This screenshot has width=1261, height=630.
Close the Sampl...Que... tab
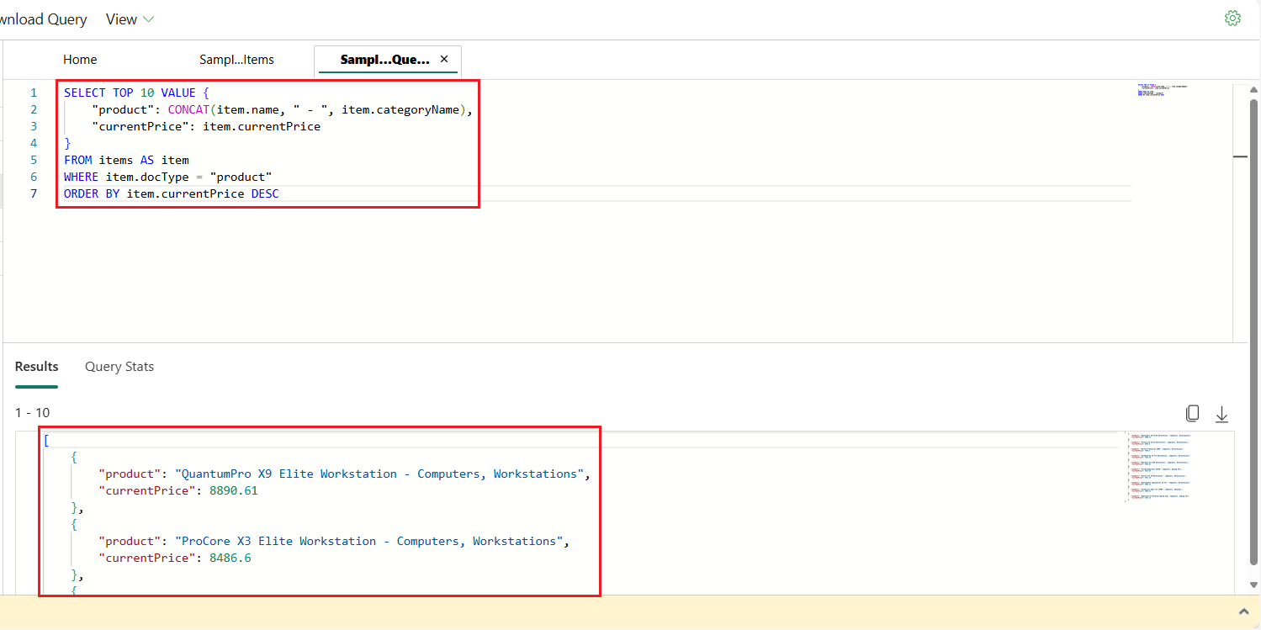[444, 60]
